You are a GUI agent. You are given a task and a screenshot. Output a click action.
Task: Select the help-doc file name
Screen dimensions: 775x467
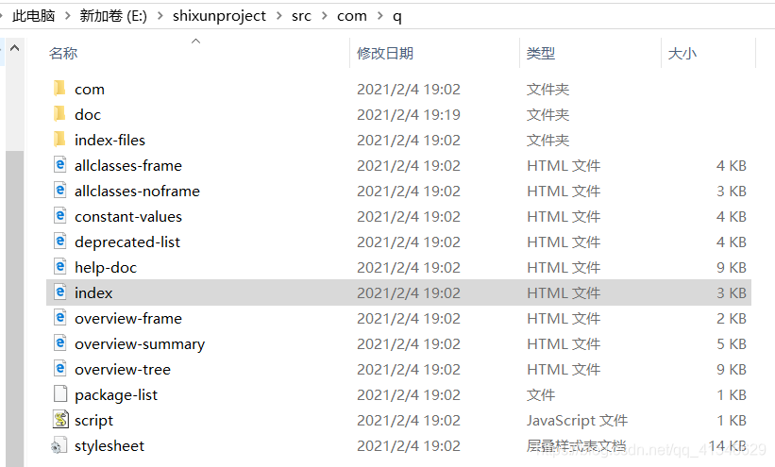pos(106,267)
